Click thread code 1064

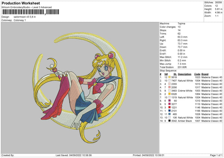pyautogui.click(x=197, y=94)
